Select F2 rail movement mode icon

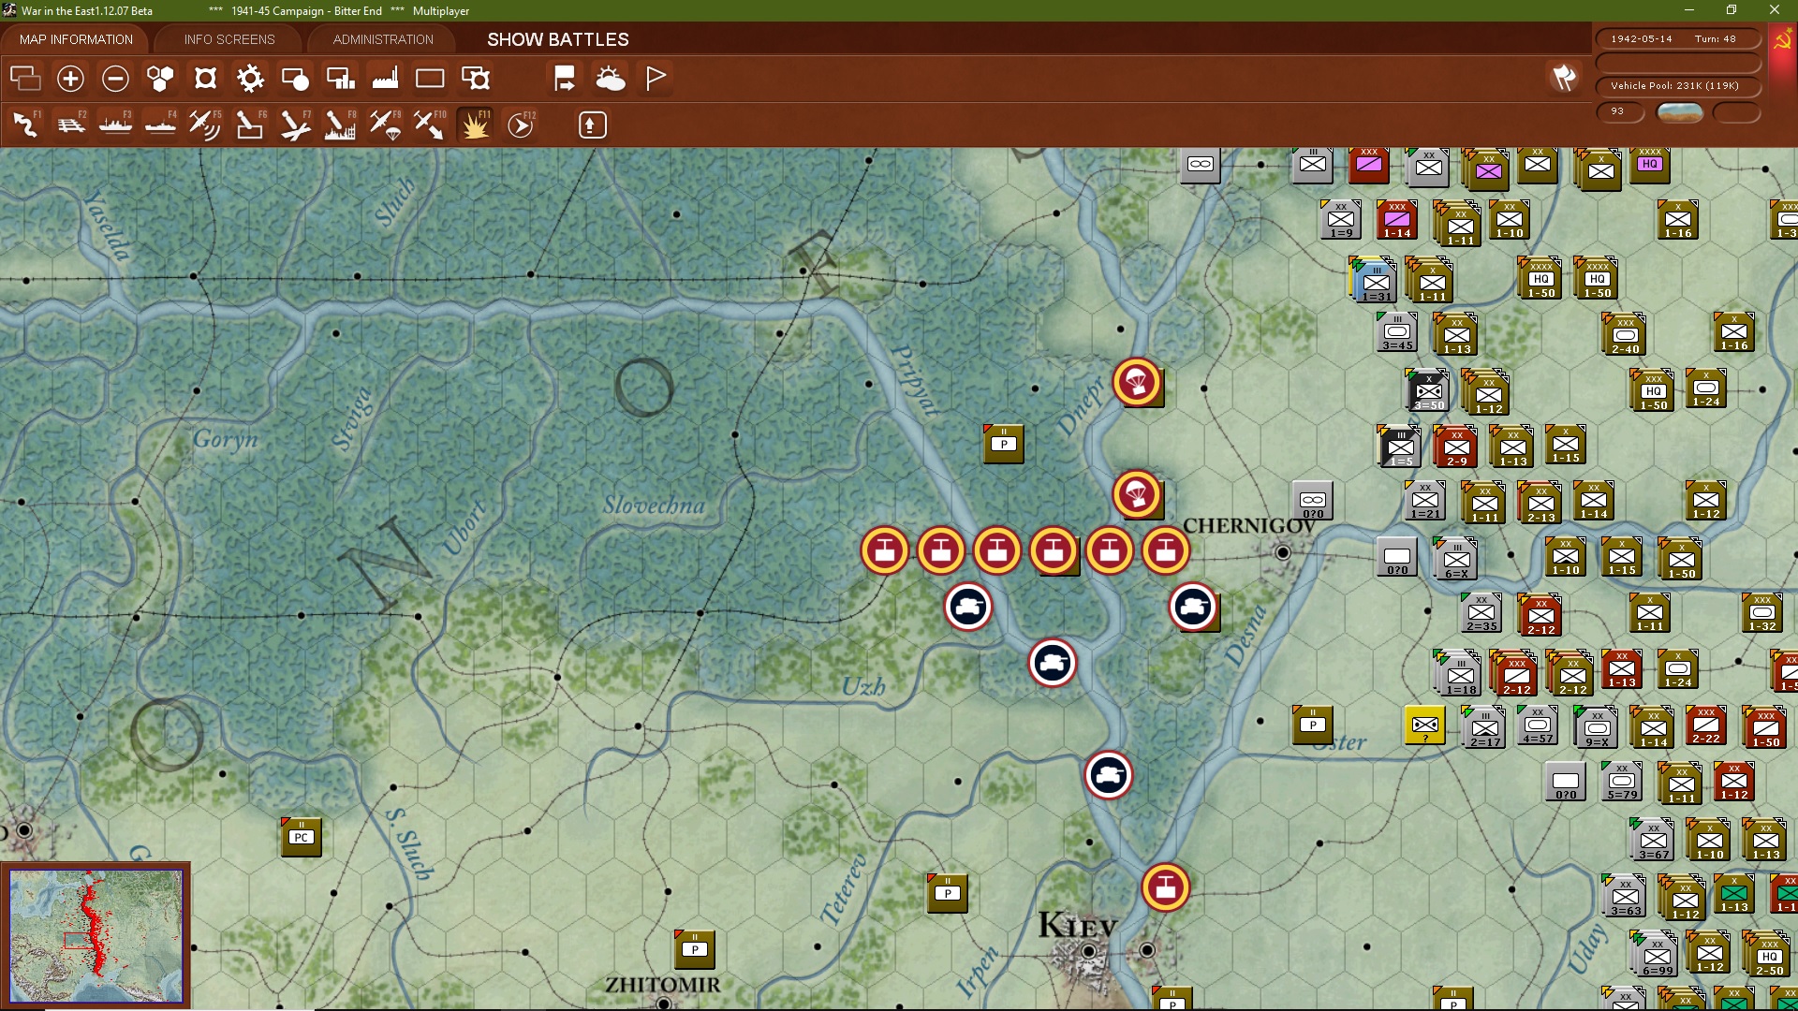point(71,125)
